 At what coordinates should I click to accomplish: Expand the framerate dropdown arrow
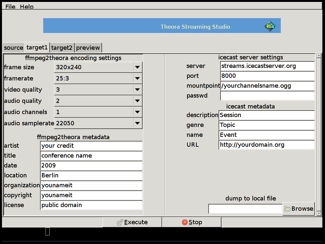pos(137,78)
